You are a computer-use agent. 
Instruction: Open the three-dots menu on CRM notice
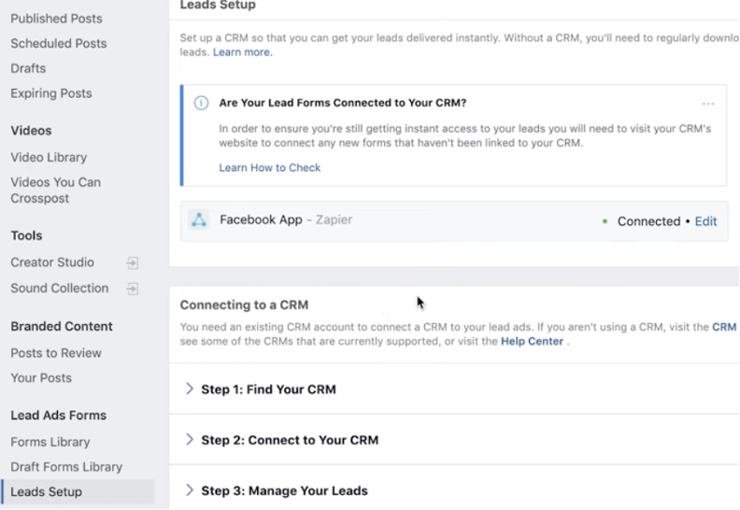point(707,104)
